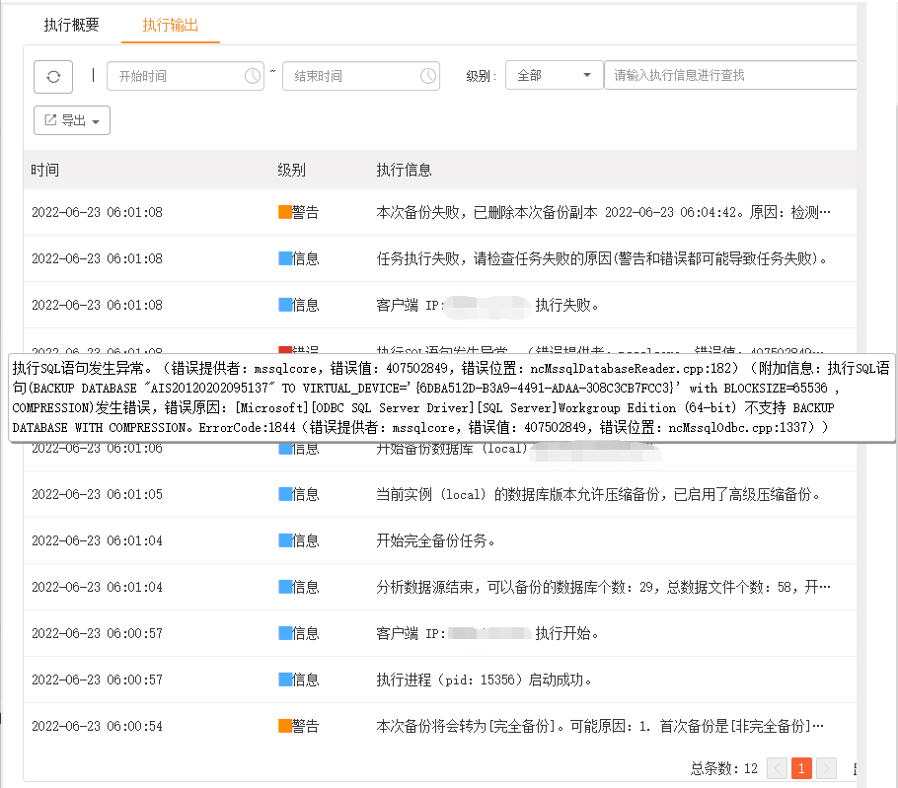898x788 pixels.
Task: Select the 执行输出 tab
Action: pyautogui.click(x=170, y=25)
